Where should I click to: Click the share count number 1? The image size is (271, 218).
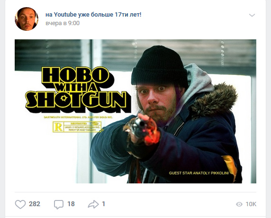point(104,204)
